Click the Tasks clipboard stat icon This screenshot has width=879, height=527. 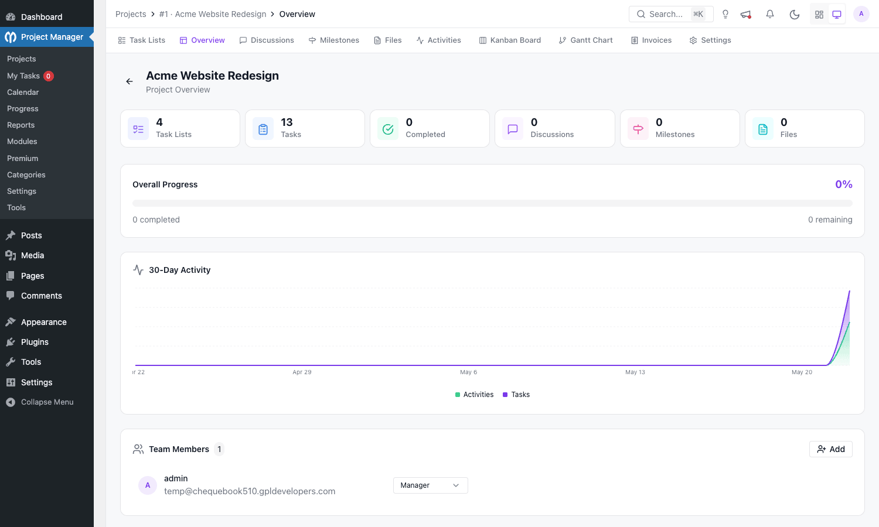coord(263,129)
